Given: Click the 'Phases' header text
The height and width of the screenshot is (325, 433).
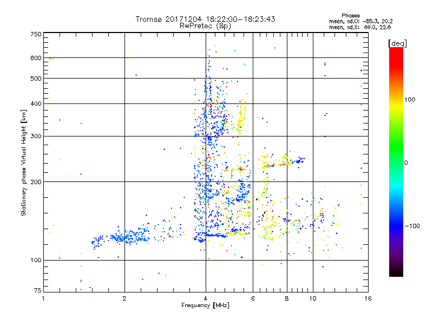Looking at the screenshot, I should click(350, 16).
